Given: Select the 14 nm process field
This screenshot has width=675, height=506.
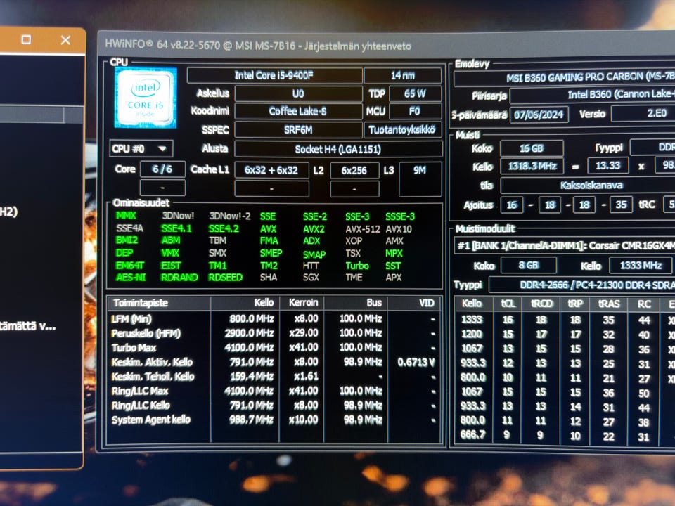Looking at the screenshot, I should coord(402,75).
